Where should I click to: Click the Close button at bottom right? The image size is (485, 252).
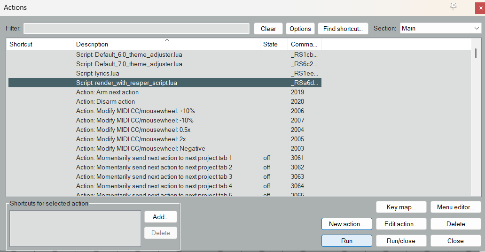(x=455, y=241)
